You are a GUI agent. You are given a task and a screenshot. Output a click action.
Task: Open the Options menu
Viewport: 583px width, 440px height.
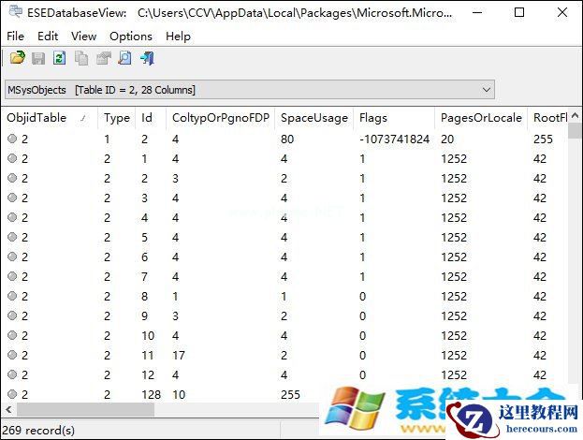pos(131,37)
